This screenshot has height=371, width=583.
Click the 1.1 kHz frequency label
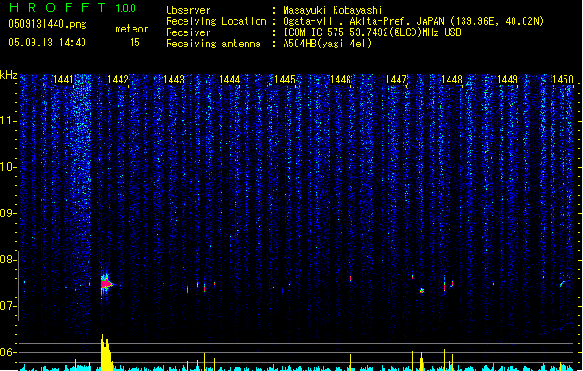pyautogui.click(x=7, y=121)
